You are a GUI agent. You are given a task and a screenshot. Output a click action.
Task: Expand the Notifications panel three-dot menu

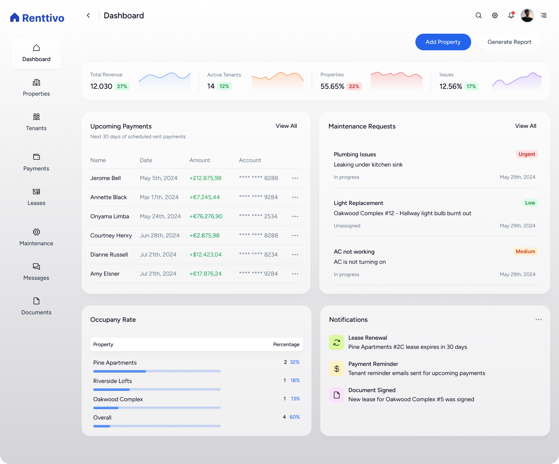(x=539, y=320)
